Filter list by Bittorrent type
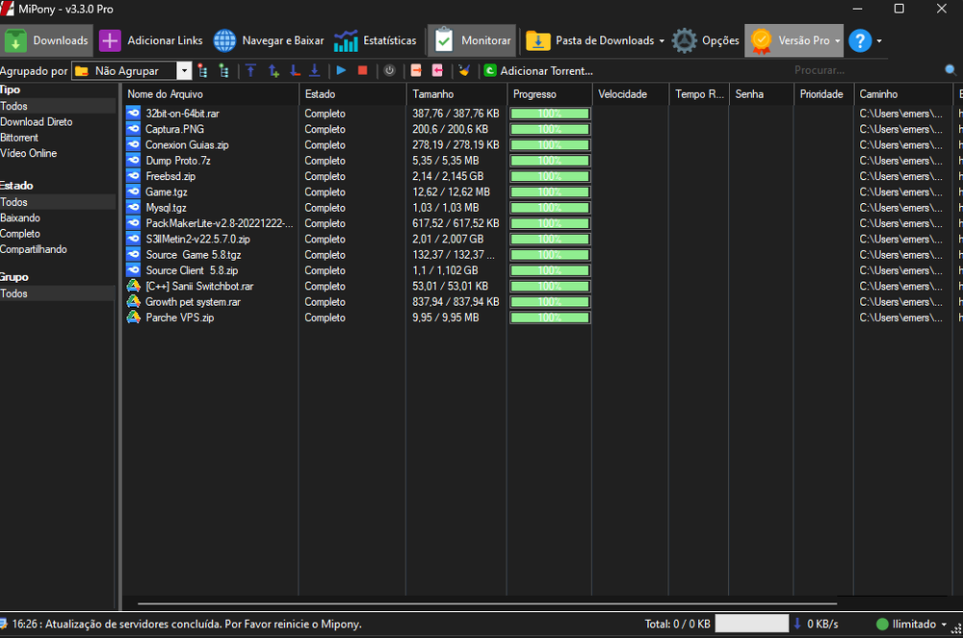The width and height of the screenshot is (963, 638). pyautogui.click(x=20, y=138)
